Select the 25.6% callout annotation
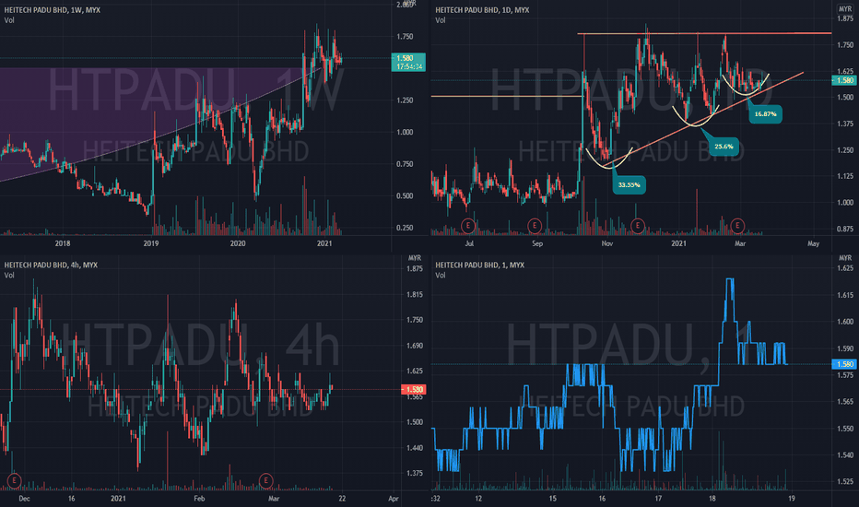 [x=724, y=147]
